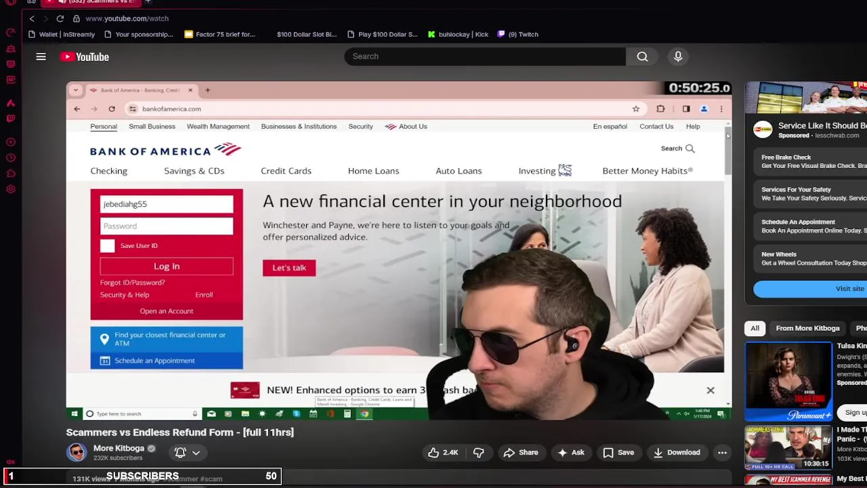Open Factor 75 brief bookmark
The width and height of the screenshot is (867, 488).
point(220,34)
